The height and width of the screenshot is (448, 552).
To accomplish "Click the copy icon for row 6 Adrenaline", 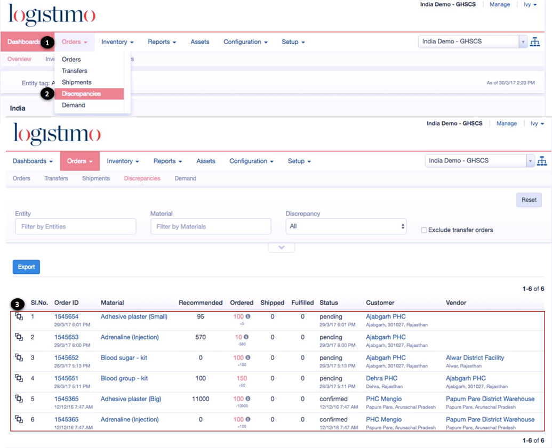I will pos(19,419).
